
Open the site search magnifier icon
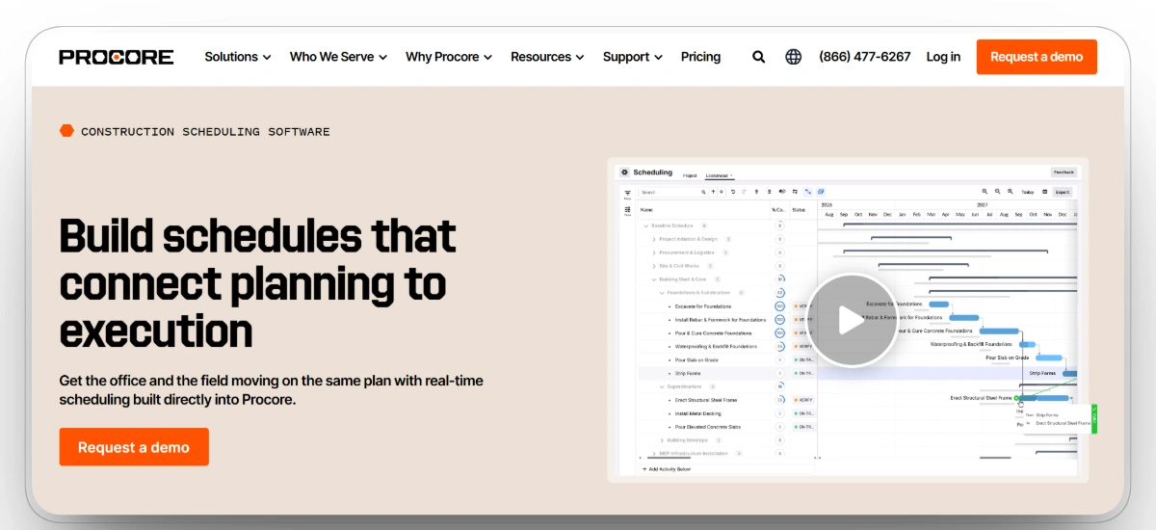point(759,57)
